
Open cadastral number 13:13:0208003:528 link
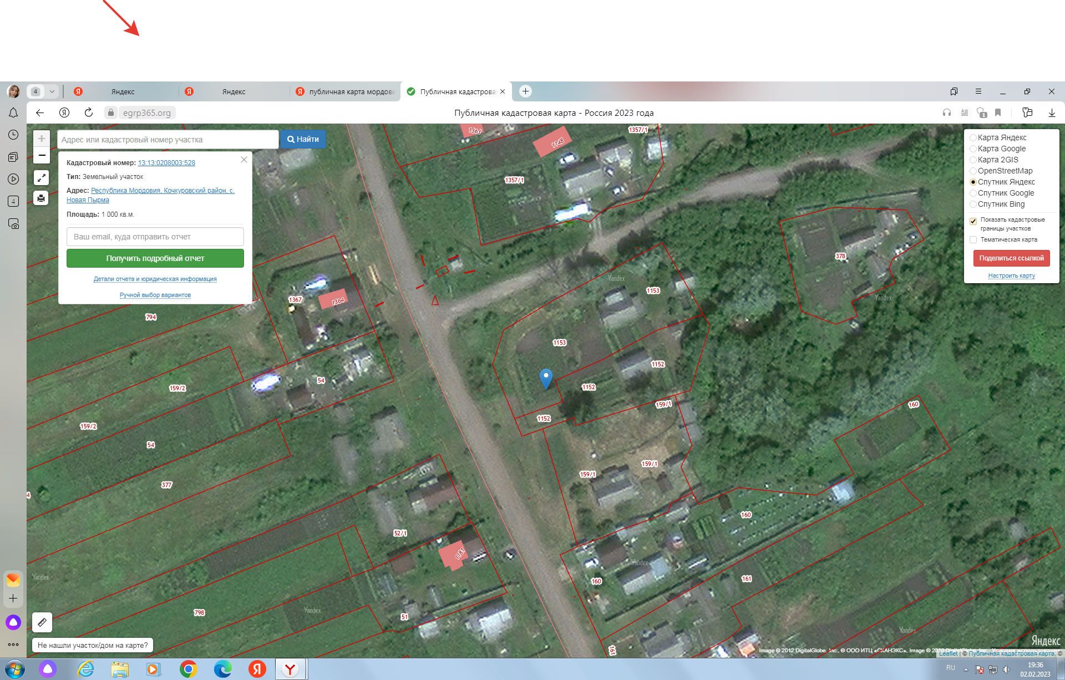point(166,163)
